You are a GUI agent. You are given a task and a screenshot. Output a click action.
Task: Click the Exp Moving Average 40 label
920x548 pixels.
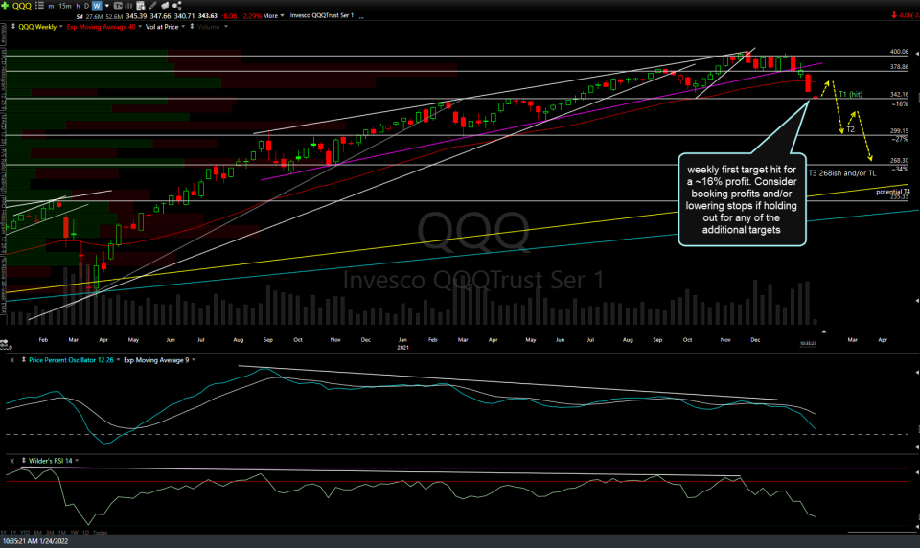coord(101,27)
